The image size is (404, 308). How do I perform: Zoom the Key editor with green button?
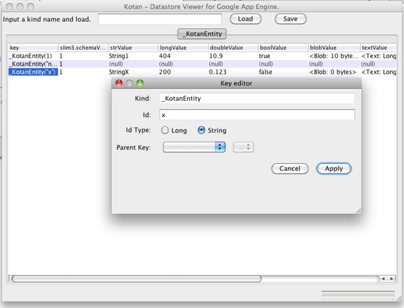(140, 83)
